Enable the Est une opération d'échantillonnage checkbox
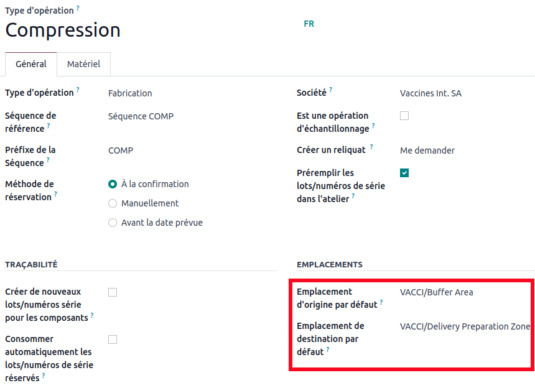Image resolution: width=535 pixels, height=388 pixels. click(404, 116)
